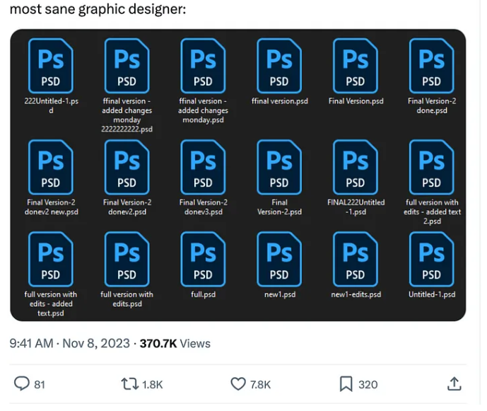
Task: Click the share upload icon
Action: click(454, 384)
